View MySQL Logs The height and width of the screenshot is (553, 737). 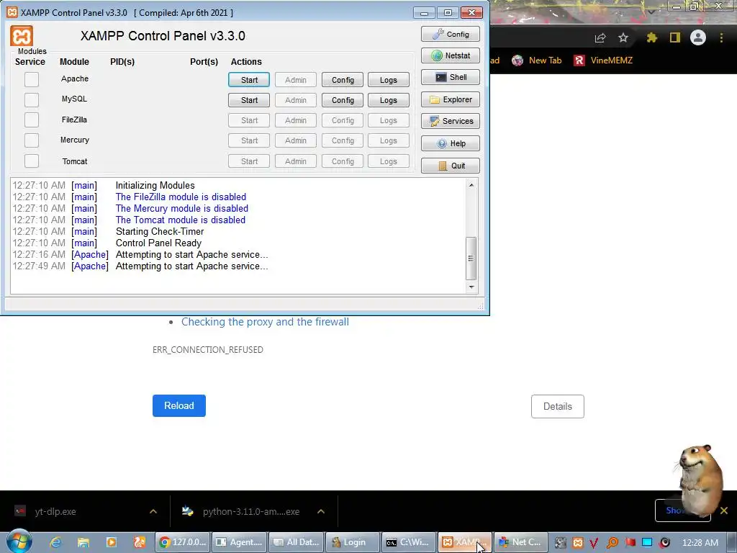[388, 100]
